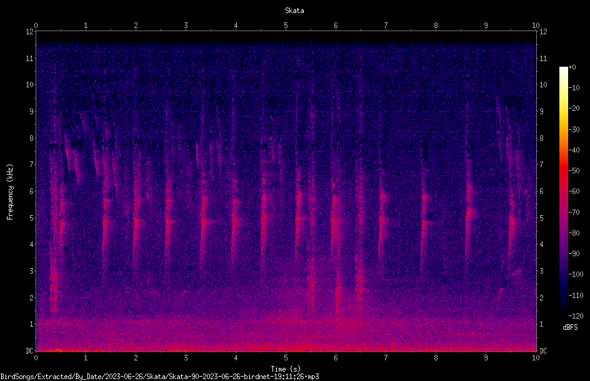
Task: Click the "-90" color scale tick label
Action: 574,254
